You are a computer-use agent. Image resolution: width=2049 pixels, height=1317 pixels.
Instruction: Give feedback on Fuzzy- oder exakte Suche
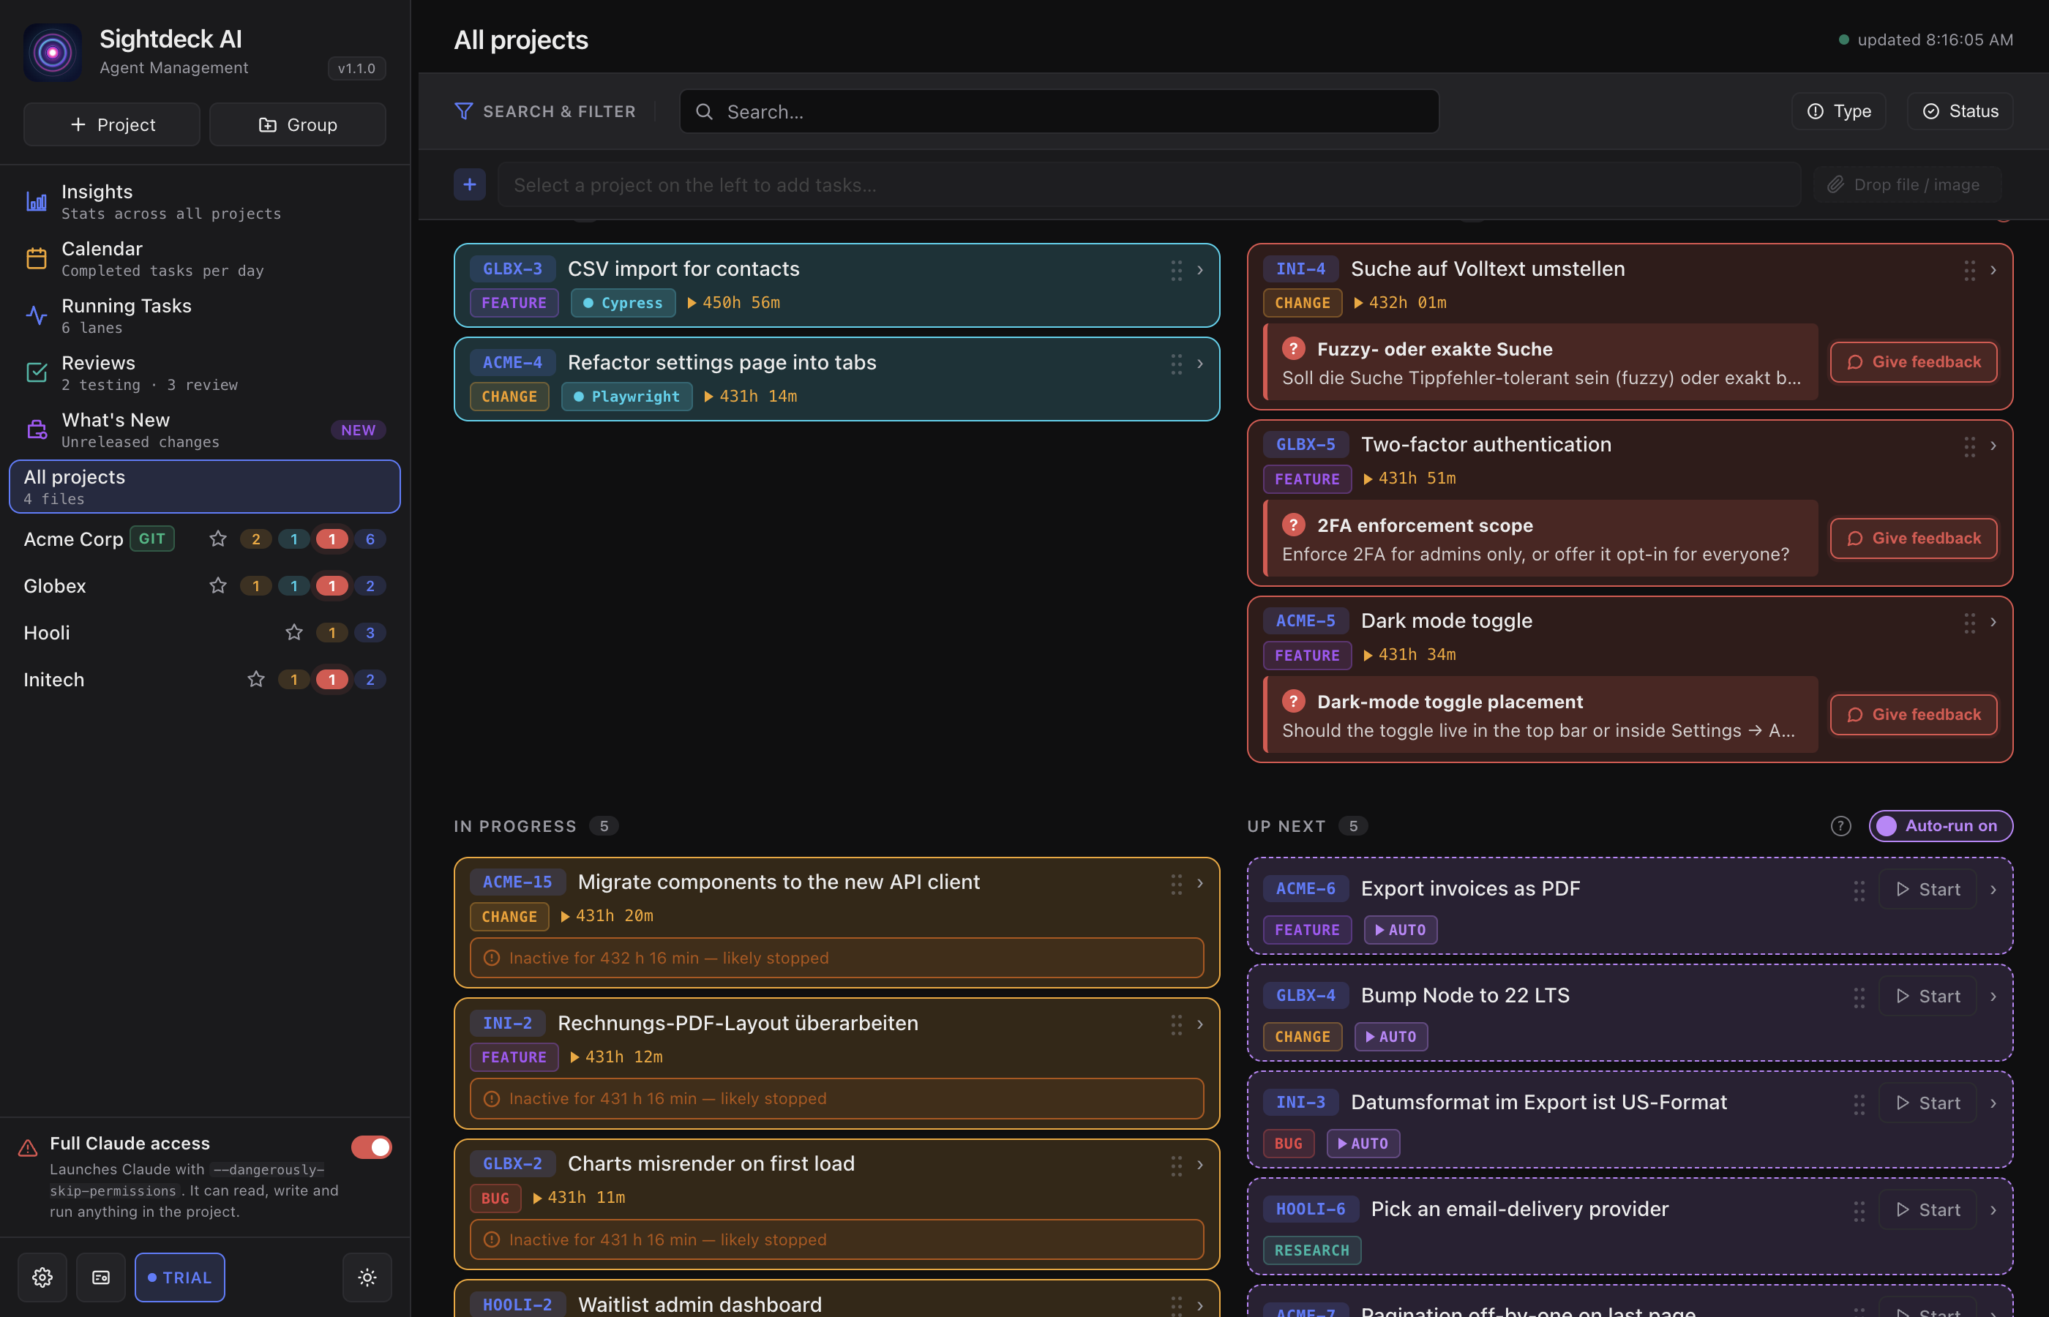[1914, 363]
